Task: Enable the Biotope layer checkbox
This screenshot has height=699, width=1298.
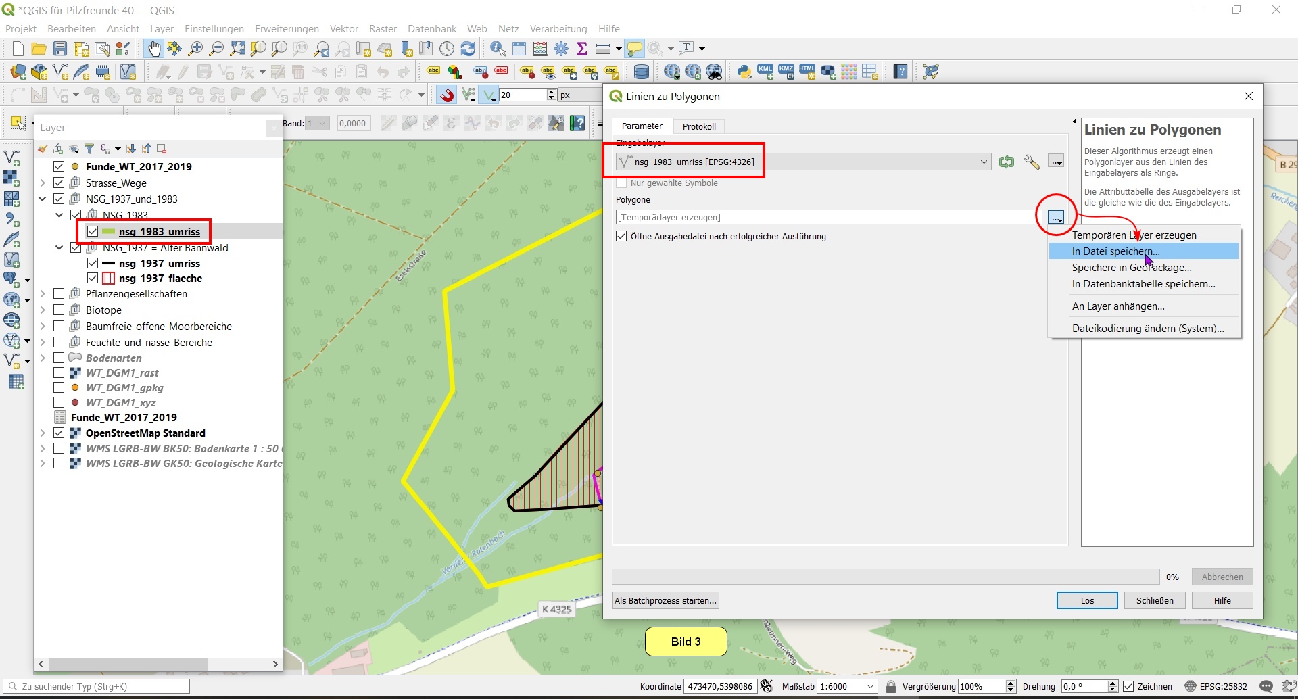Action: click(x=59, y=310)
